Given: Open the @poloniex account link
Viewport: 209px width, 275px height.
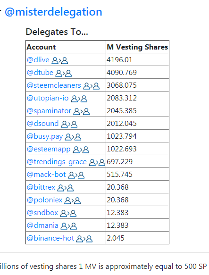Looking at the screenshot, I should [x=44, y=200].
